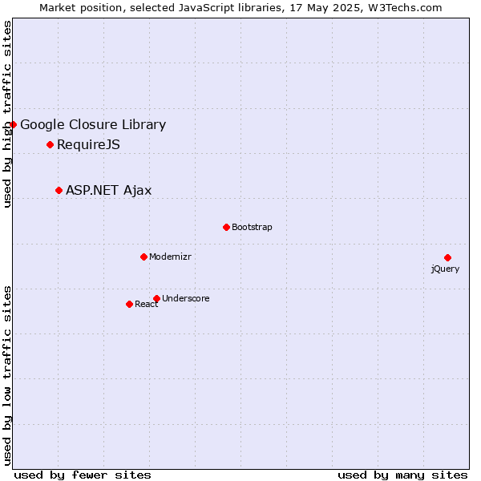Select the React red marker
This screenshot has width=481, height=481.
click(x=129, y=305)
